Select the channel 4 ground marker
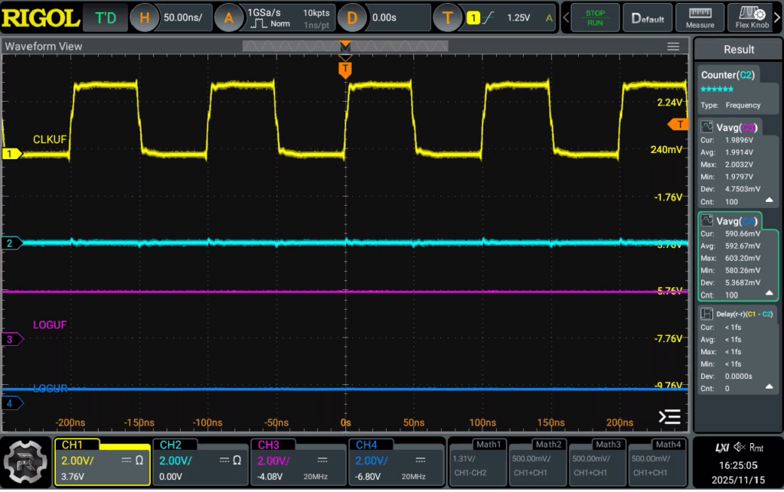This screenshot has height=492, width=784. 12,403
